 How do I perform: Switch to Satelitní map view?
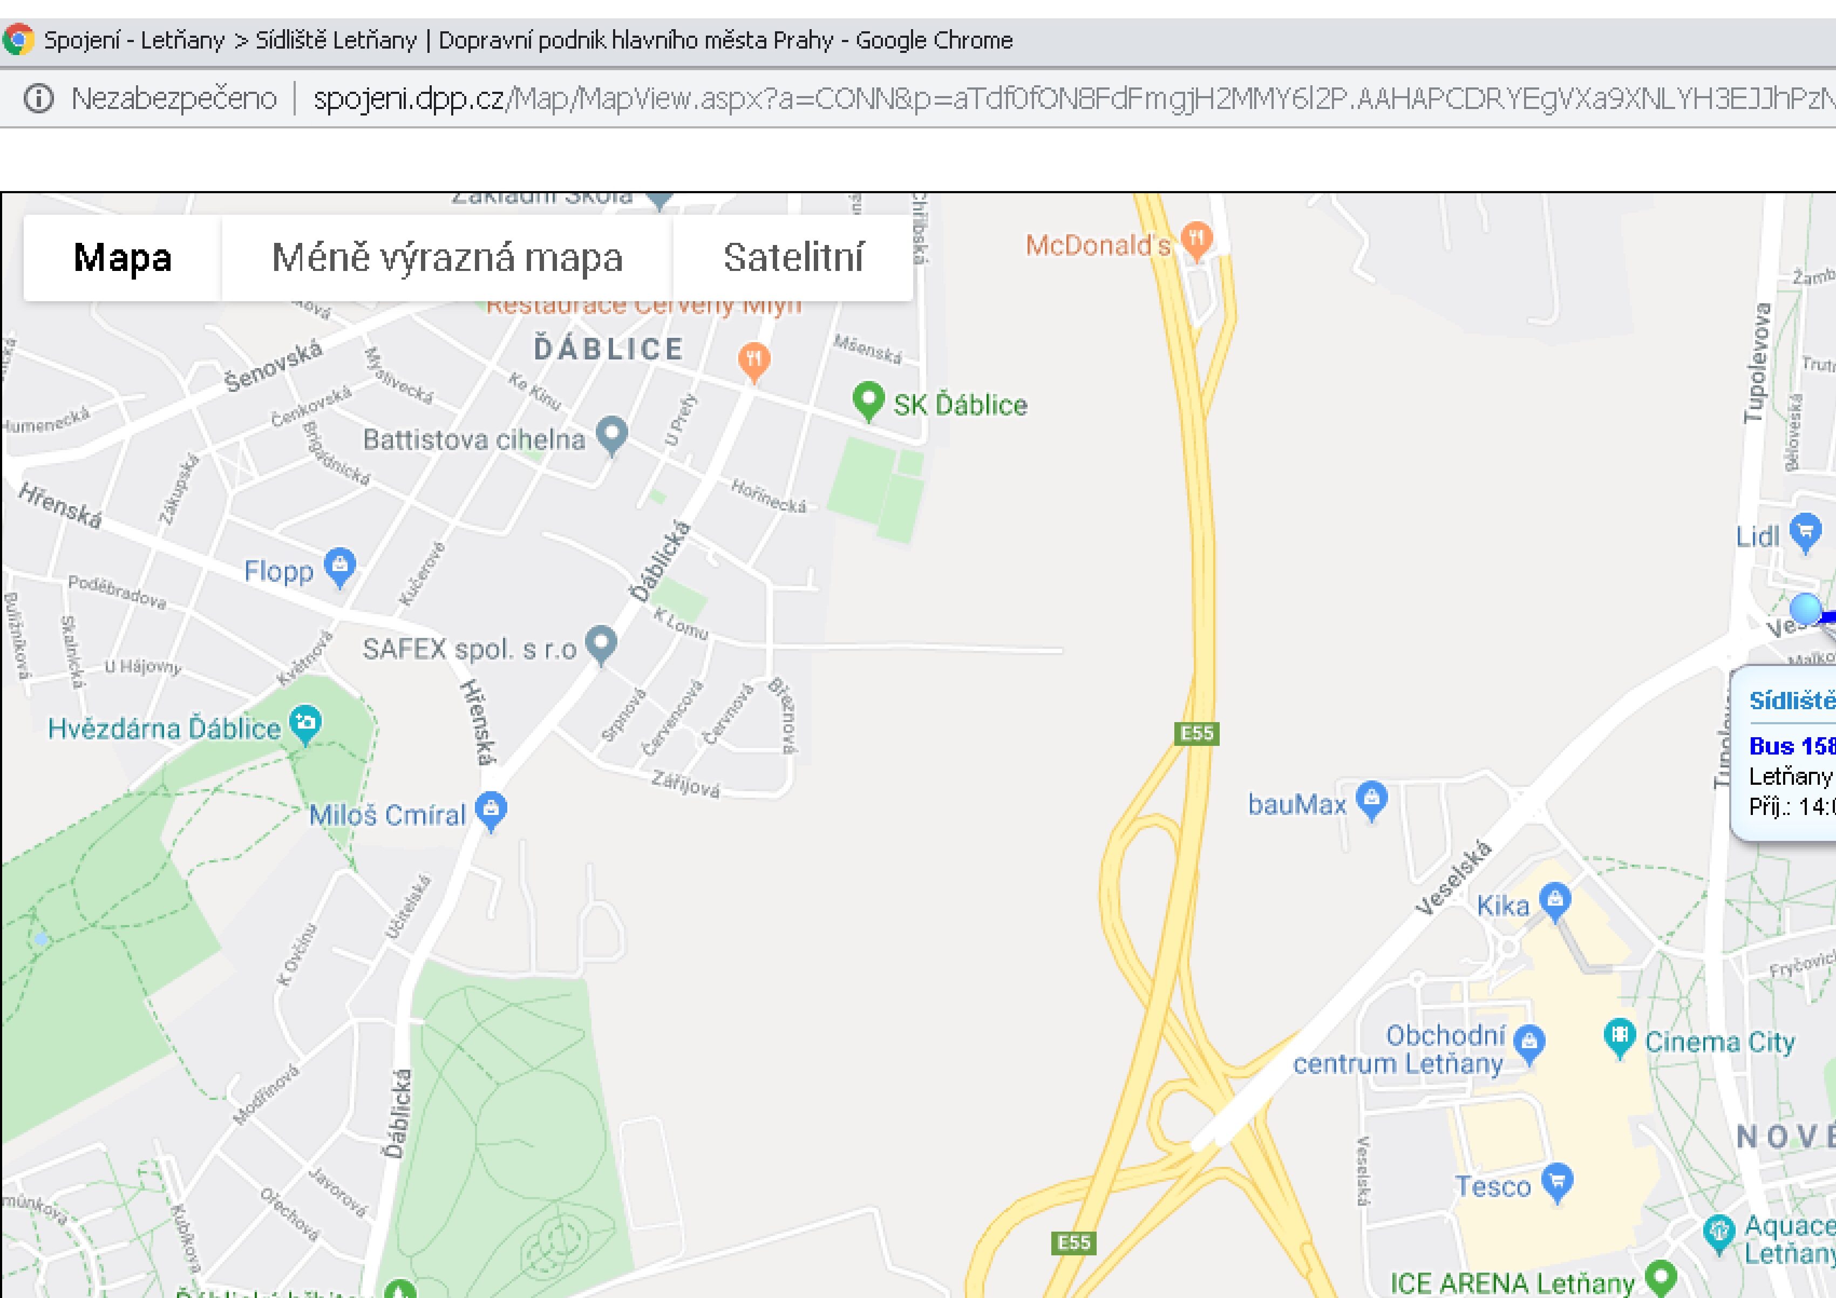(x=793, y=257)
